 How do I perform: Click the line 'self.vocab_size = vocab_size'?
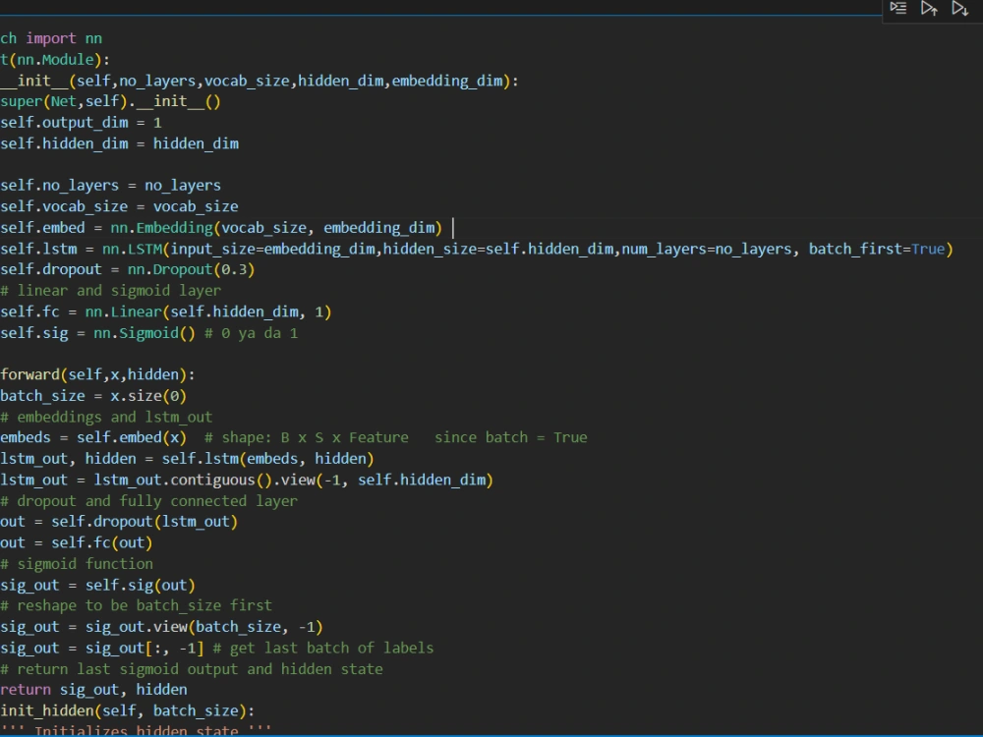click(x=119, y=206)
